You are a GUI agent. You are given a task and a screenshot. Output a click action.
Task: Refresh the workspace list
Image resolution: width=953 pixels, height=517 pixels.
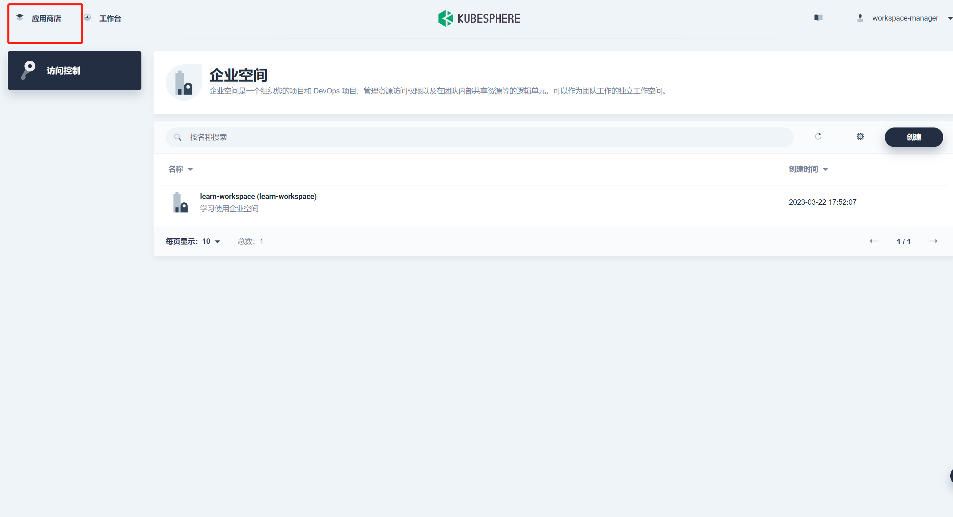(x=818, y=137)
